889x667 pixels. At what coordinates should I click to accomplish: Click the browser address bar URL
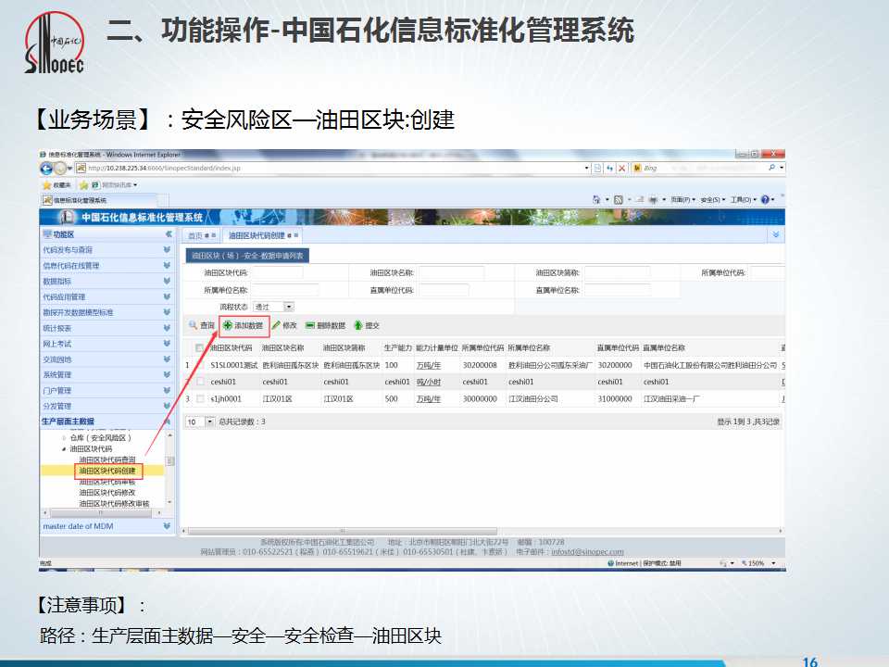[165, 168]
